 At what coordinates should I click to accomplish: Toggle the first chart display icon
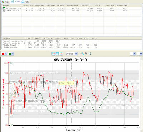tap(54, 54)
